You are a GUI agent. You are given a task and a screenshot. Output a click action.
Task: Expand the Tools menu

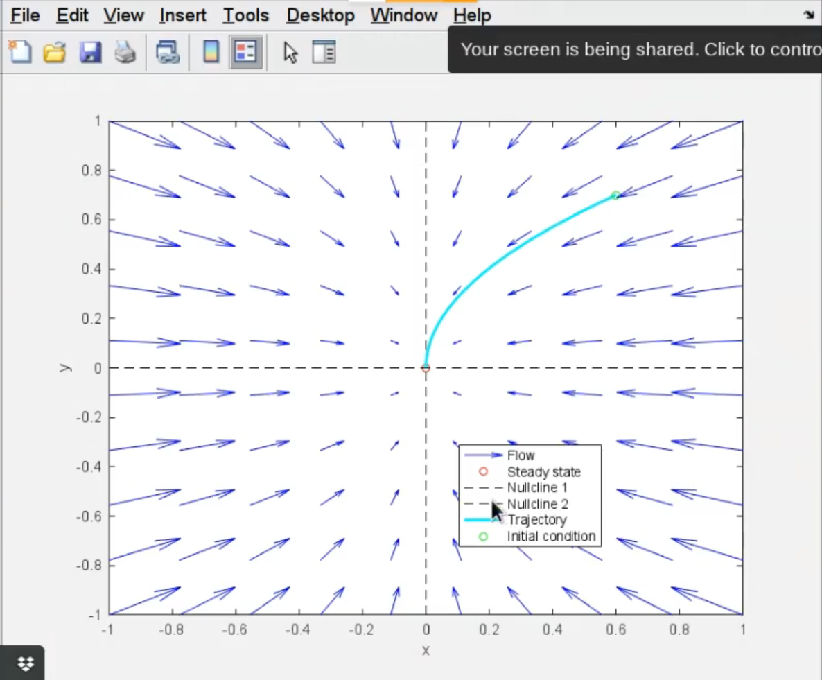tap(245, 15)
